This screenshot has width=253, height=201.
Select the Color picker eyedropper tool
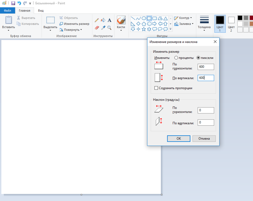(x=103, y=28)
